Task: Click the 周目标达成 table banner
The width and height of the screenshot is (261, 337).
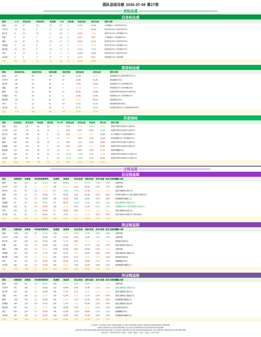Action: (130, 67)
